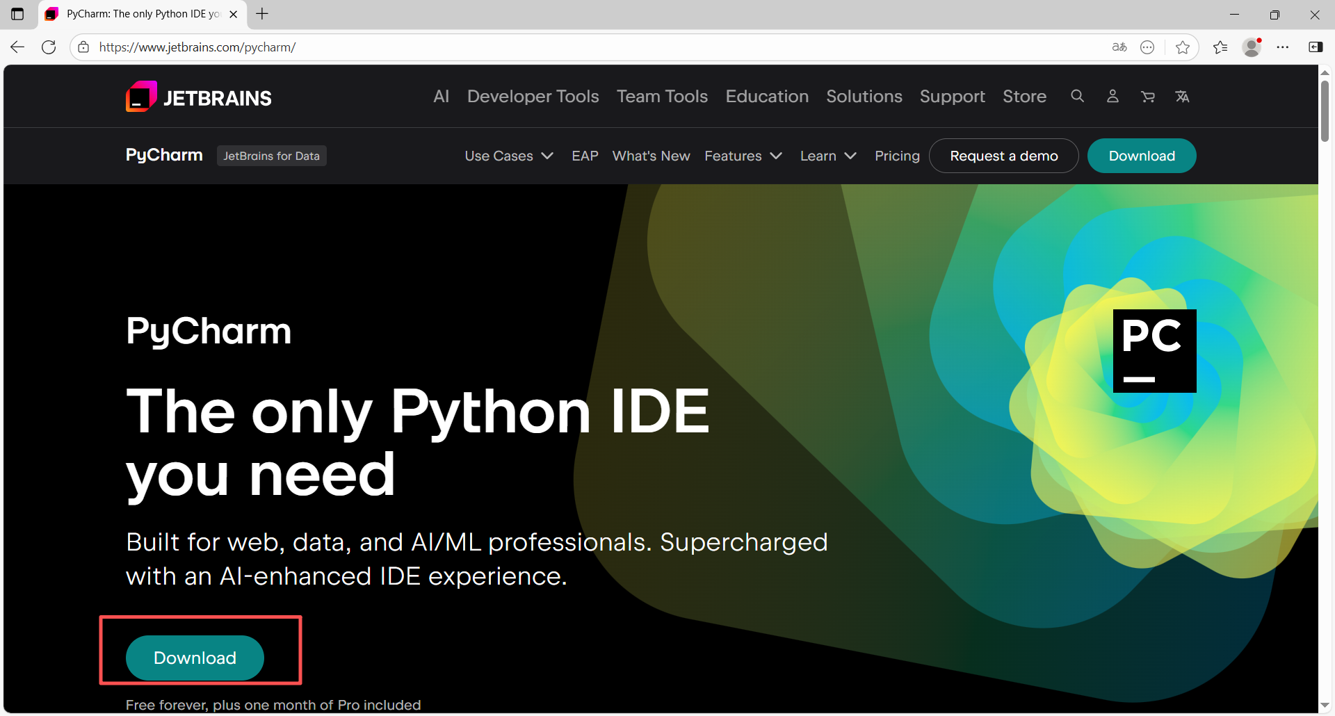Viewport: 1335px width, 716px height.
Task: Close the PyCharm browser tab
Action: coord(234,14)
